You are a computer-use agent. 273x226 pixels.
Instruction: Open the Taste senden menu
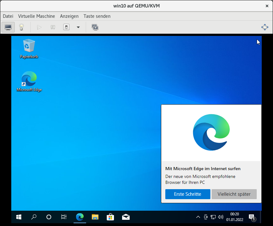pos(97,16)
